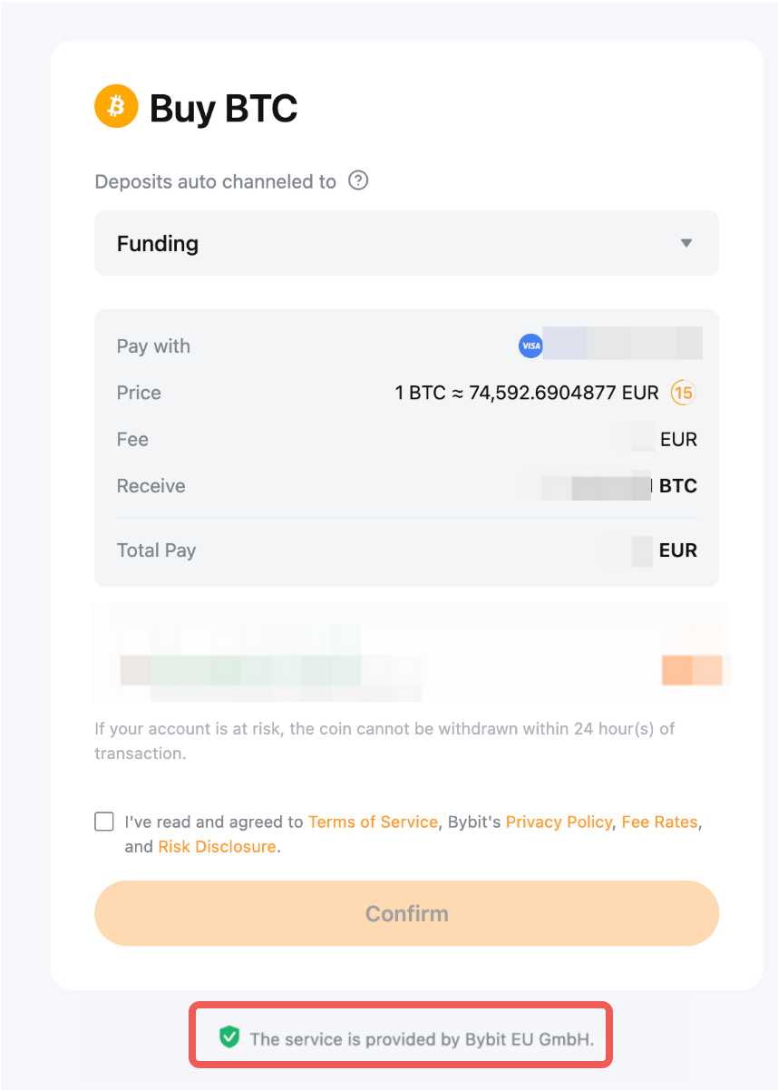Click the Buy BTC heading
This screenshot has height=1090, width=778.
pyautogui.click(x=223, y=108)
